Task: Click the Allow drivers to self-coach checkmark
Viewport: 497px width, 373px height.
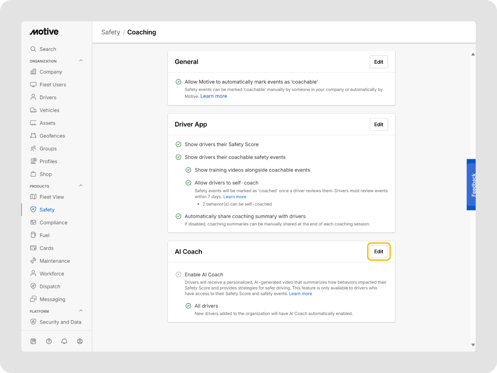Action: 188,183
